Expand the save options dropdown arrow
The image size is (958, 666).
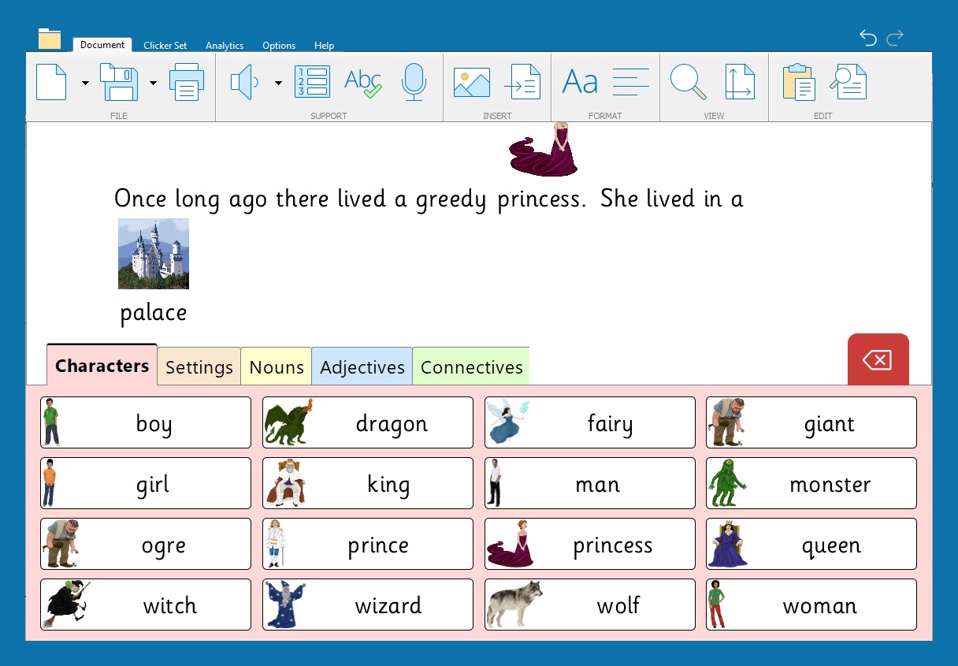point(153,83)
